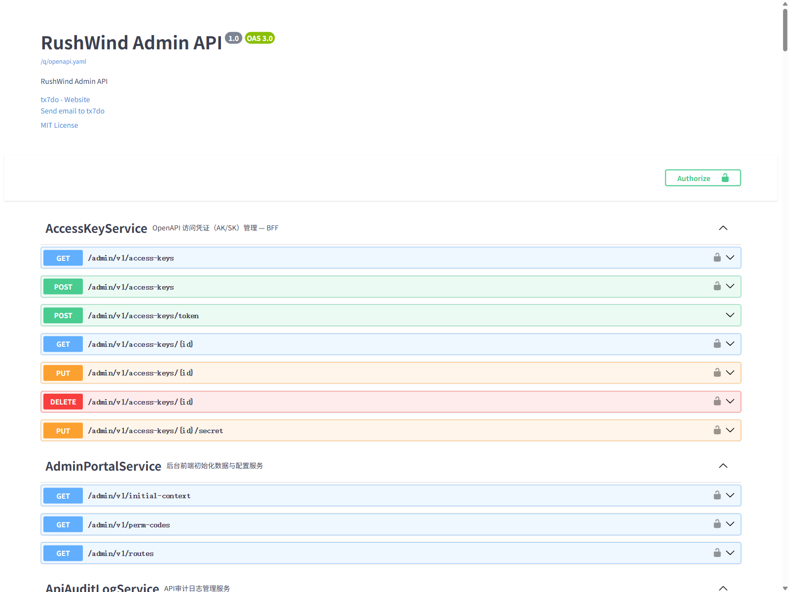Viewport: 789px width, 592px height.
Task: Click the POST badge for access-keys/token
Action: pyautogui.click(x=63, y=315)
